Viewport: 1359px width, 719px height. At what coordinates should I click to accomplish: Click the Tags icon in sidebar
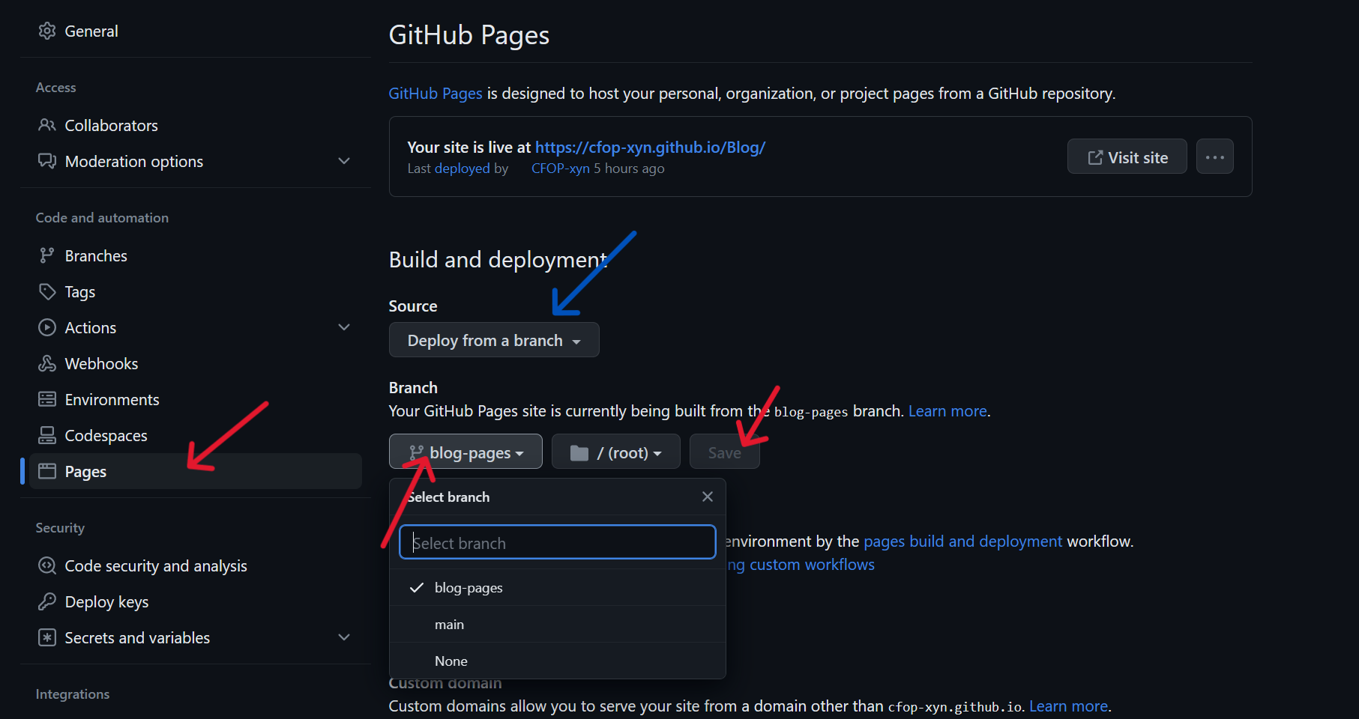click(47, 291)
